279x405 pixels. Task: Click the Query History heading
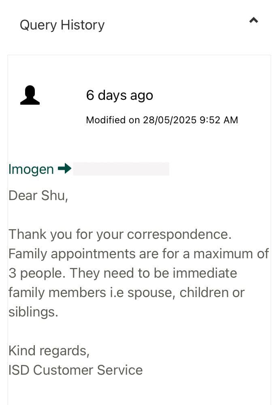click(62, 25)
